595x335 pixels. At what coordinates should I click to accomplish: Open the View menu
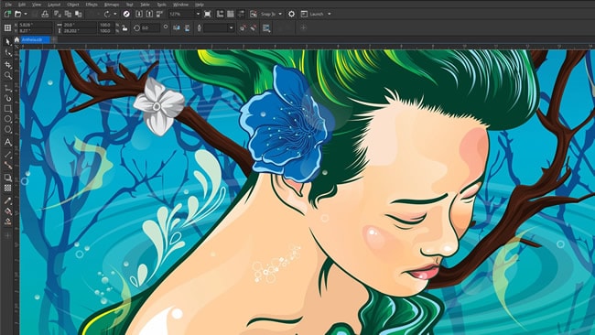36,5
